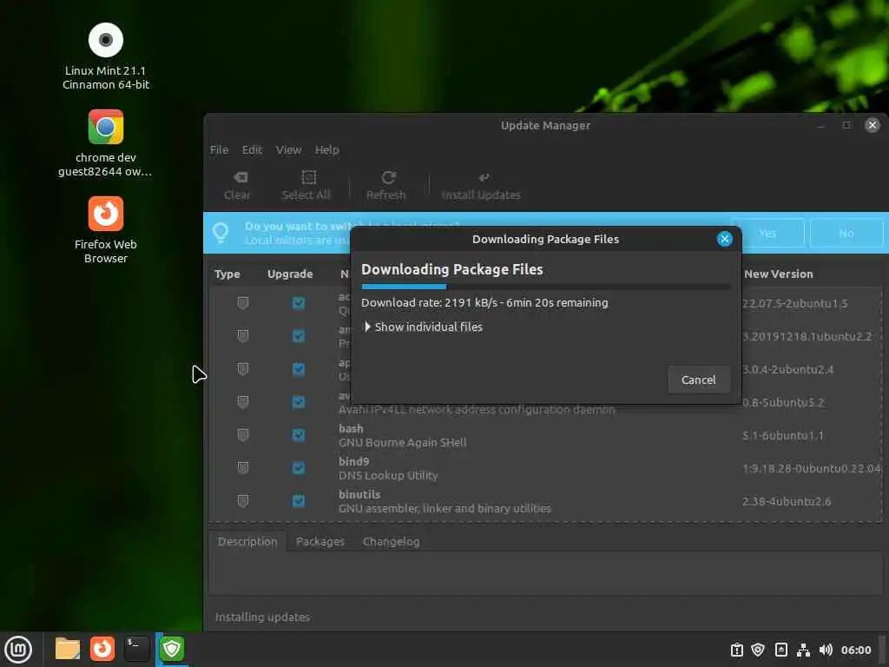Sort by the Upgrade column header
889x667 pixels.
tap(290, 274)
